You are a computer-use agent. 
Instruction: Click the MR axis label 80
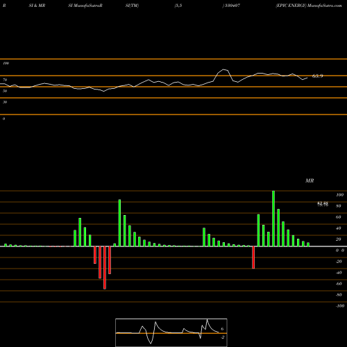(339, 206)
